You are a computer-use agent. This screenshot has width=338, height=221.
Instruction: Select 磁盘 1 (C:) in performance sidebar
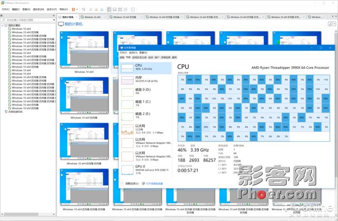(x=145, y=104)
